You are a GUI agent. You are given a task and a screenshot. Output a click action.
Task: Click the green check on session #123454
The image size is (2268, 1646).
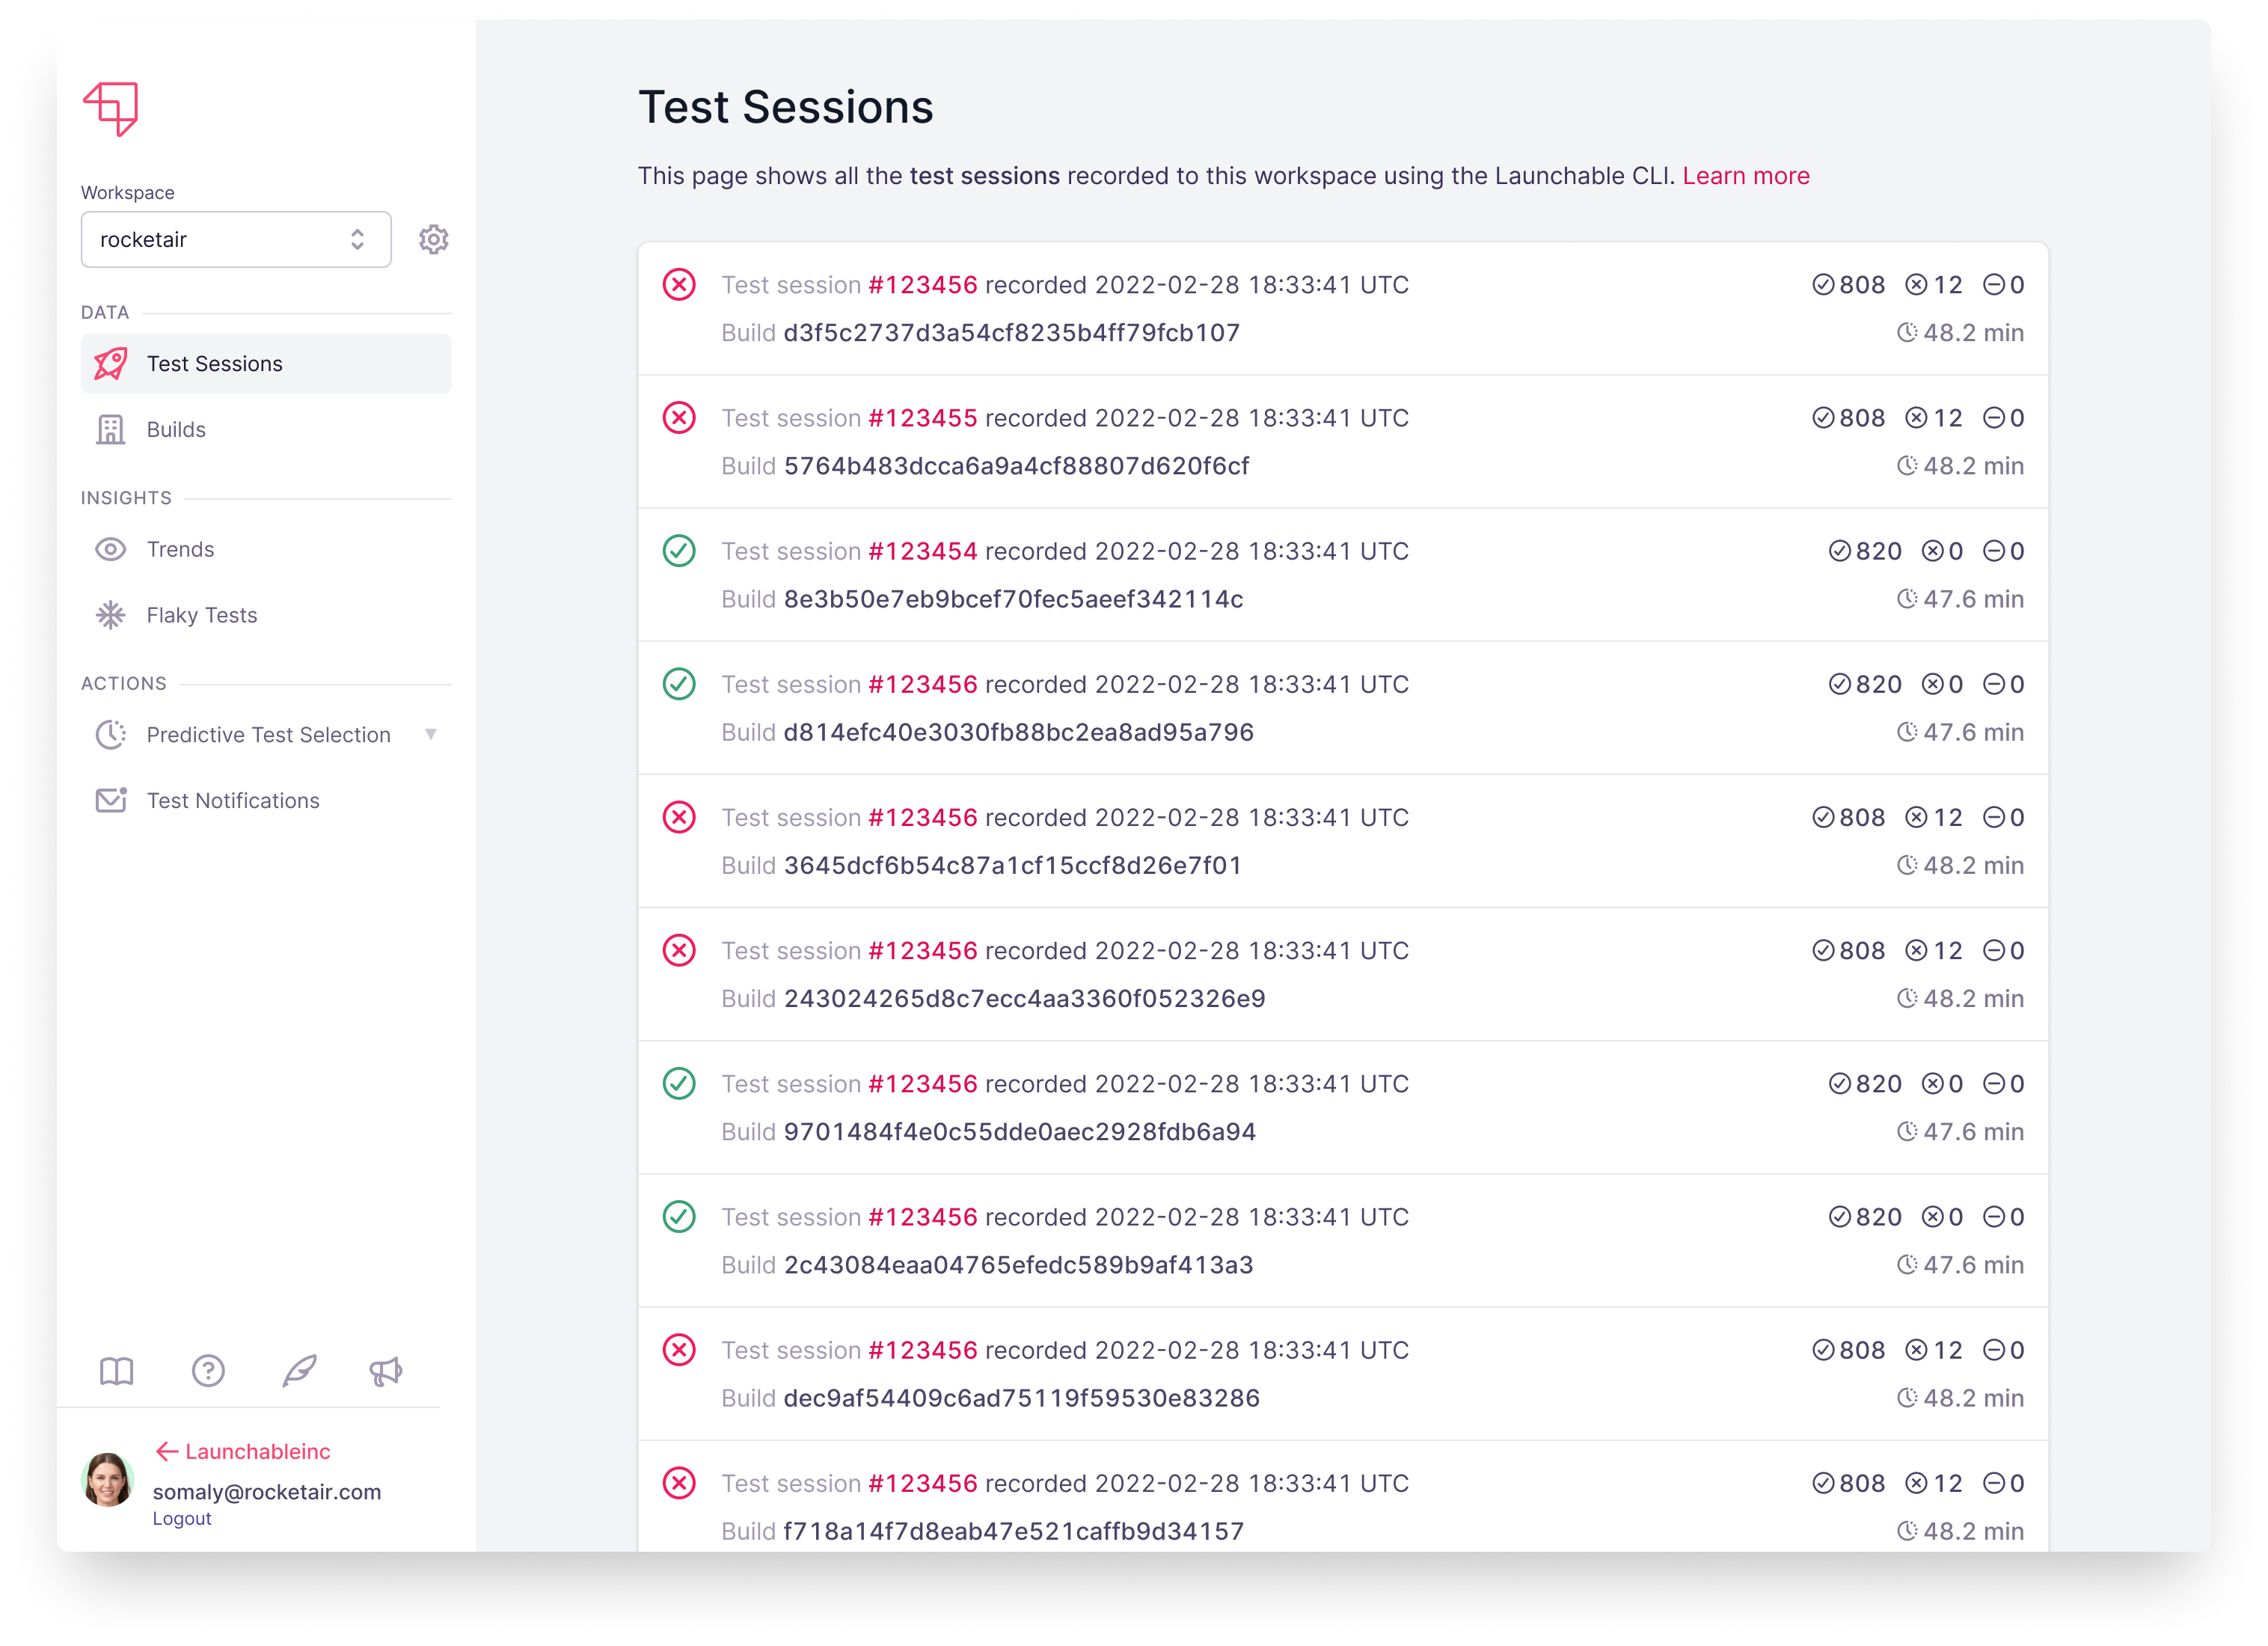680,550
